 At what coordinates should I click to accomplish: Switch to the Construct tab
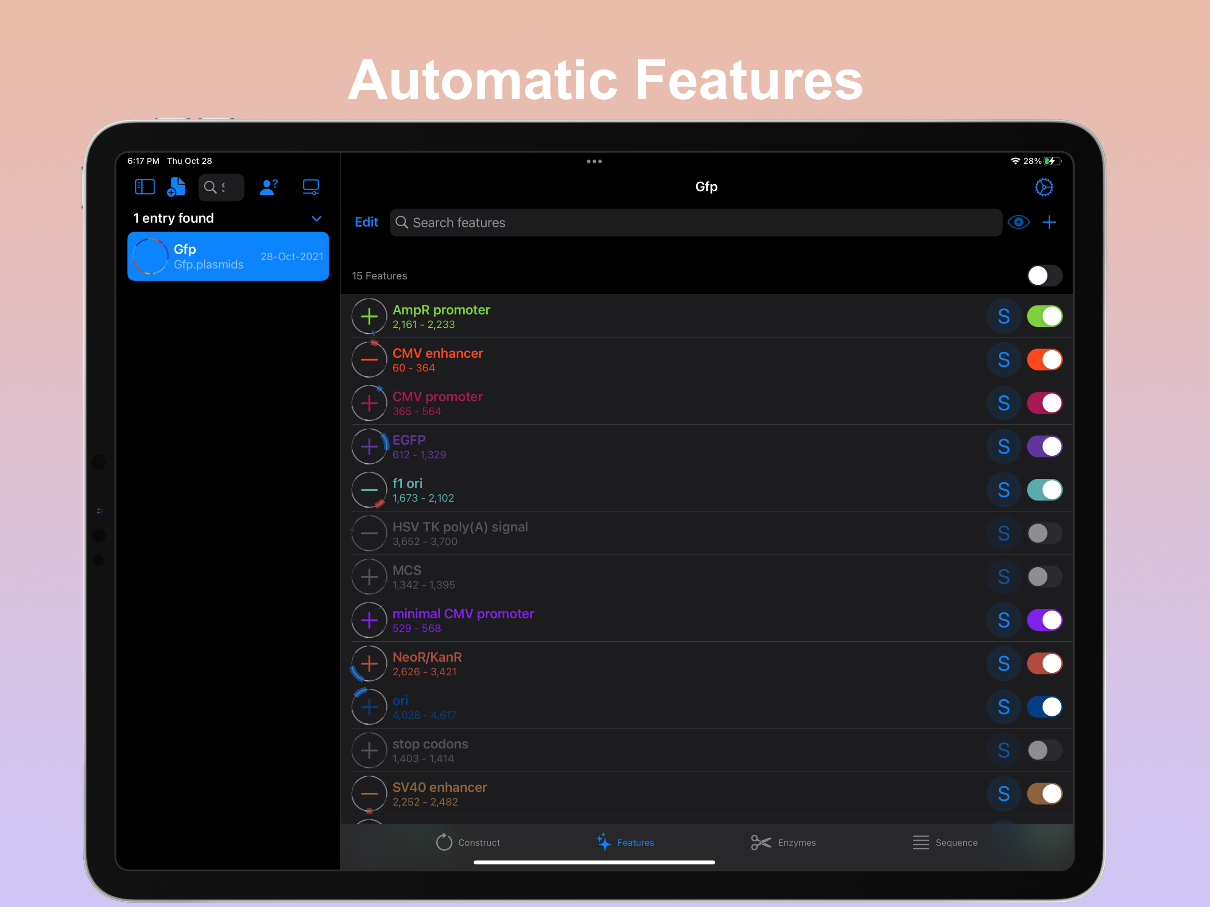click(468, 842)
